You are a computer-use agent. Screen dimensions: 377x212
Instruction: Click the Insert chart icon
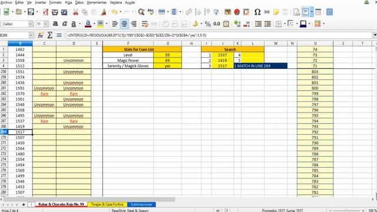(237, 12)
